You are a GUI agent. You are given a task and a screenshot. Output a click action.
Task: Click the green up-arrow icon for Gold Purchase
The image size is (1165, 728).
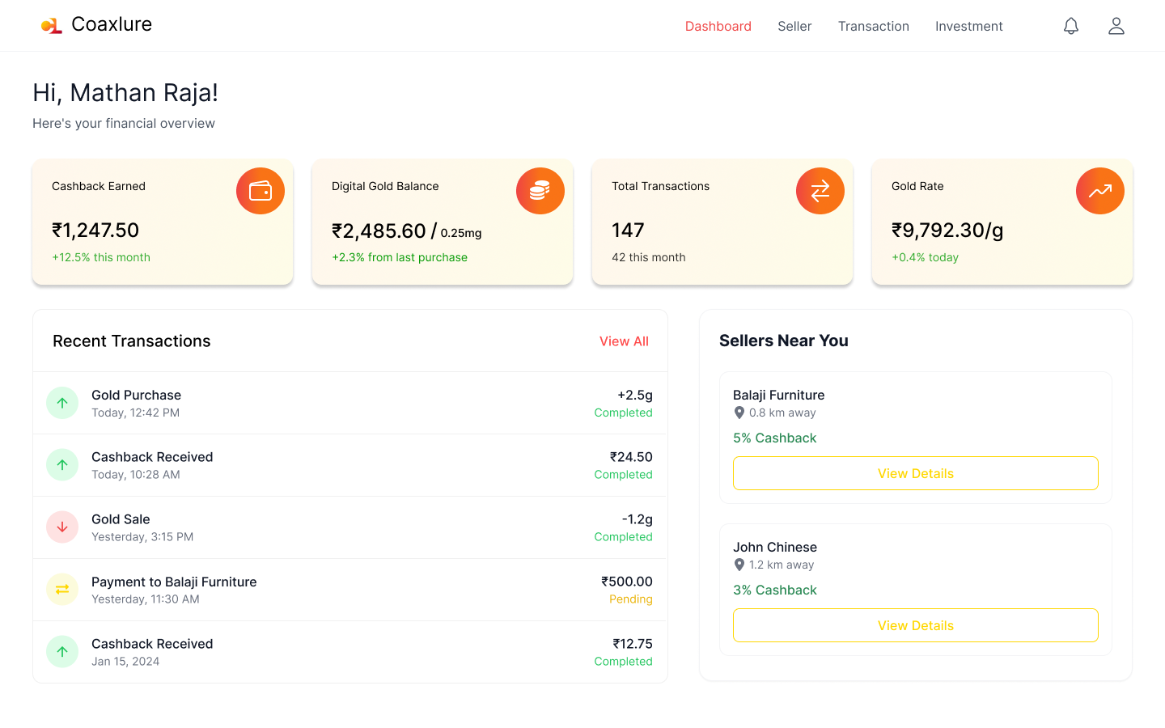(x=62, y=403)
